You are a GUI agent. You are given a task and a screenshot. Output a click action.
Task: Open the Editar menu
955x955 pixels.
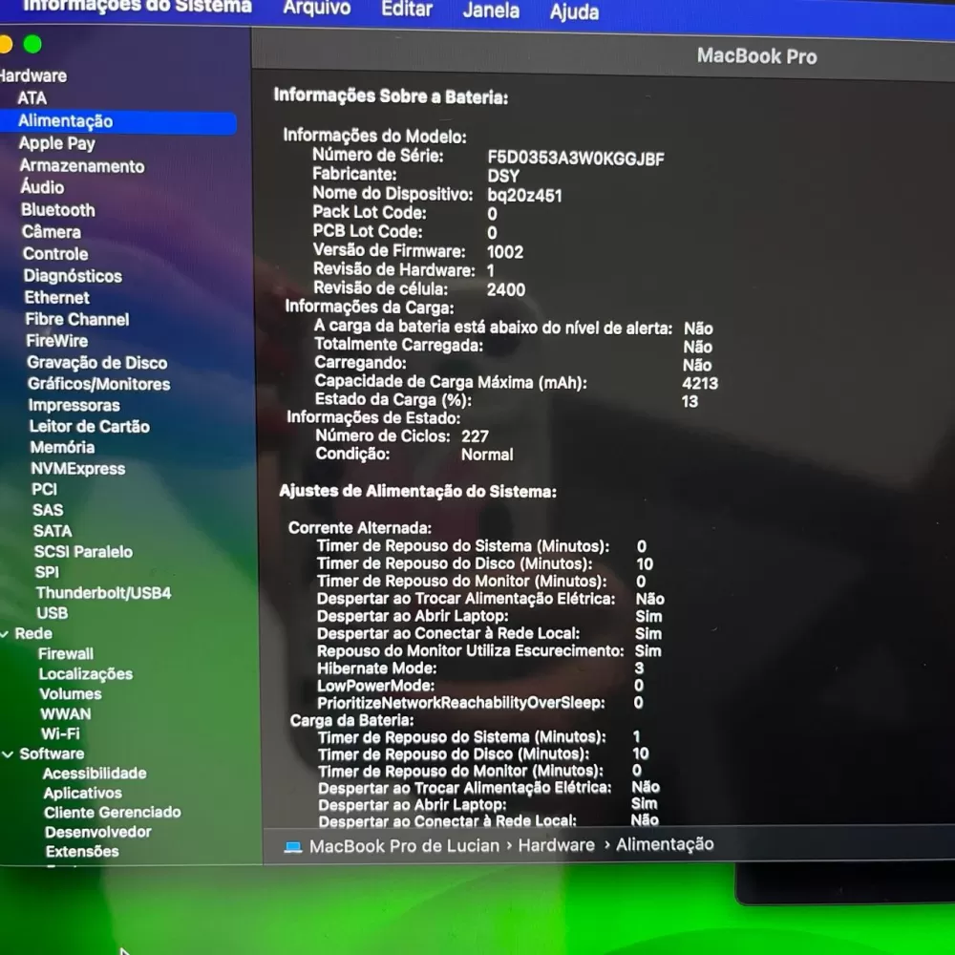(x=407, y=10)
